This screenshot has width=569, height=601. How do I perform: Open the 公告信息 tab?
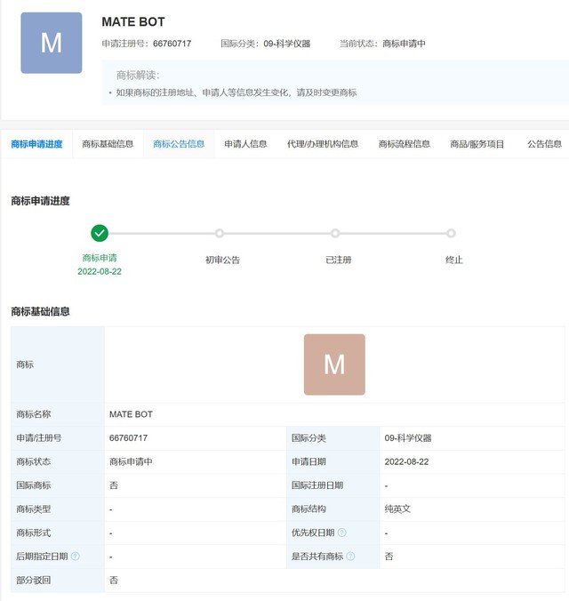pyautogui.click(x=544, y=144)
